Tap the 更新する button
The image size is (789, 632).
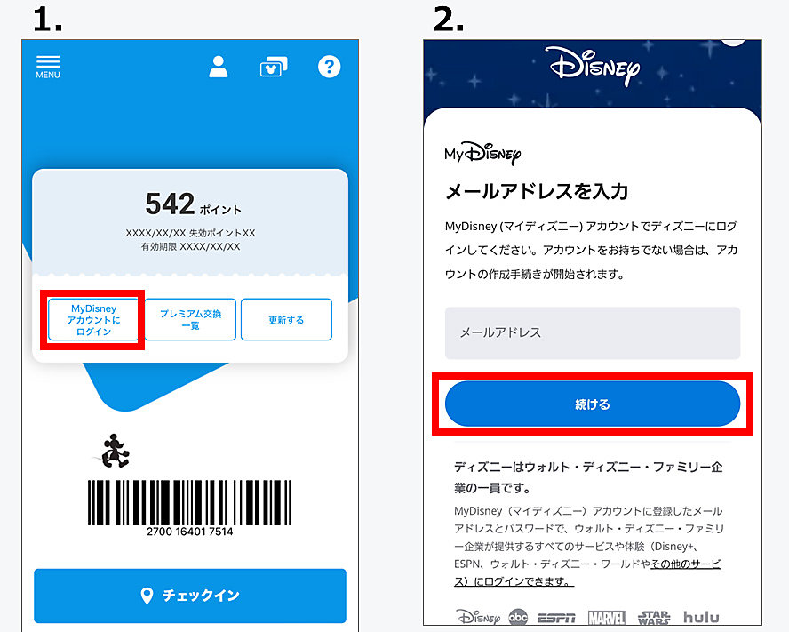286,320
